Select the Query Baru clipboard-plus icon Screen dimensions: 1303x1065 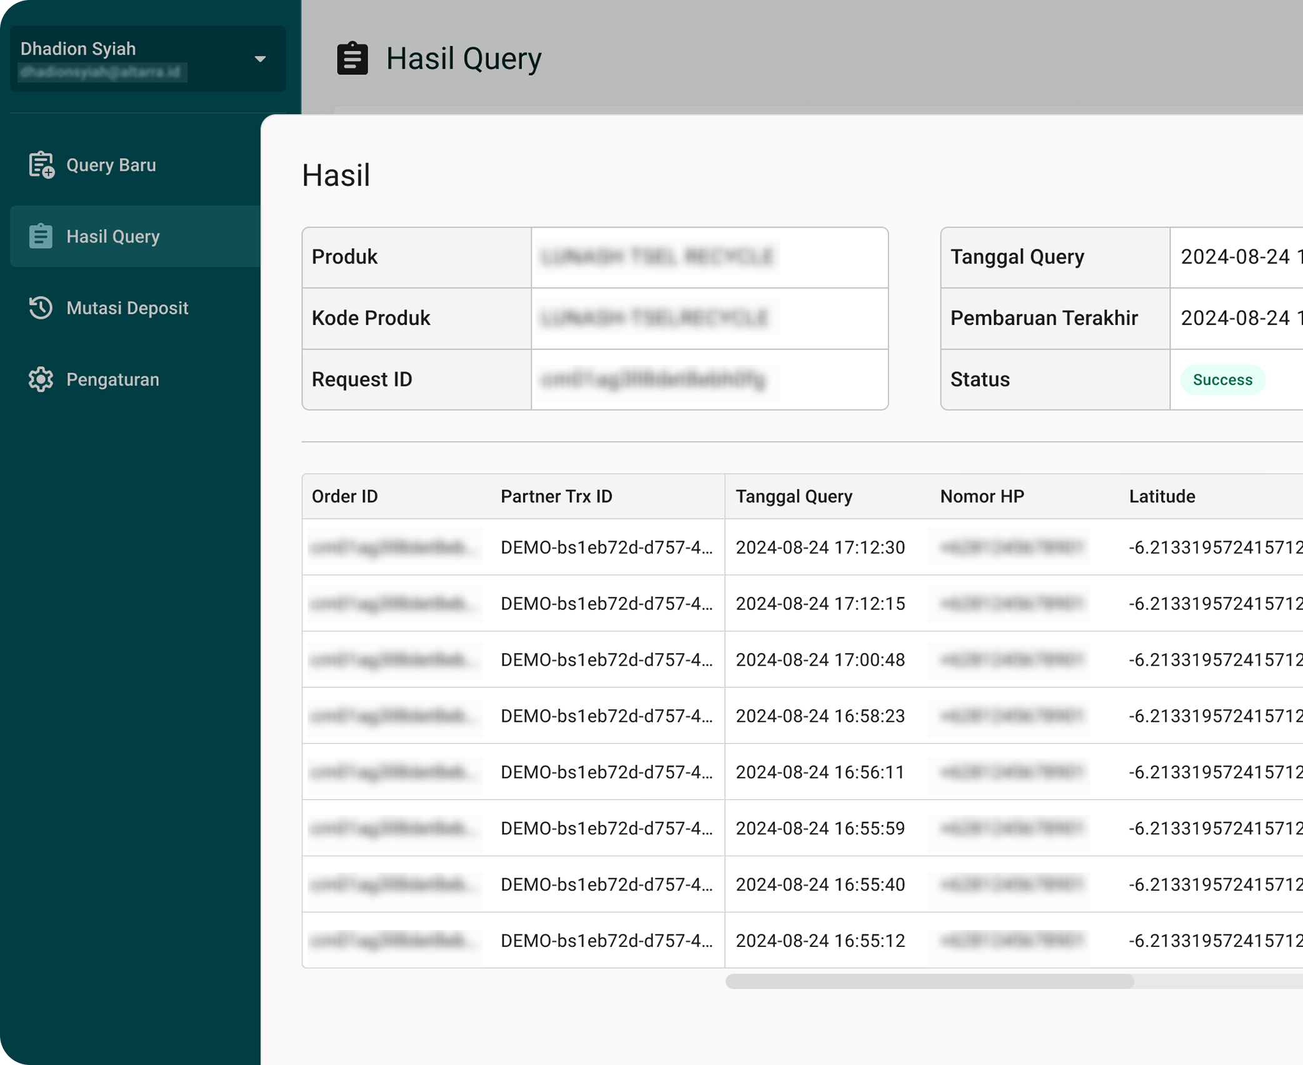coord(41,165)
